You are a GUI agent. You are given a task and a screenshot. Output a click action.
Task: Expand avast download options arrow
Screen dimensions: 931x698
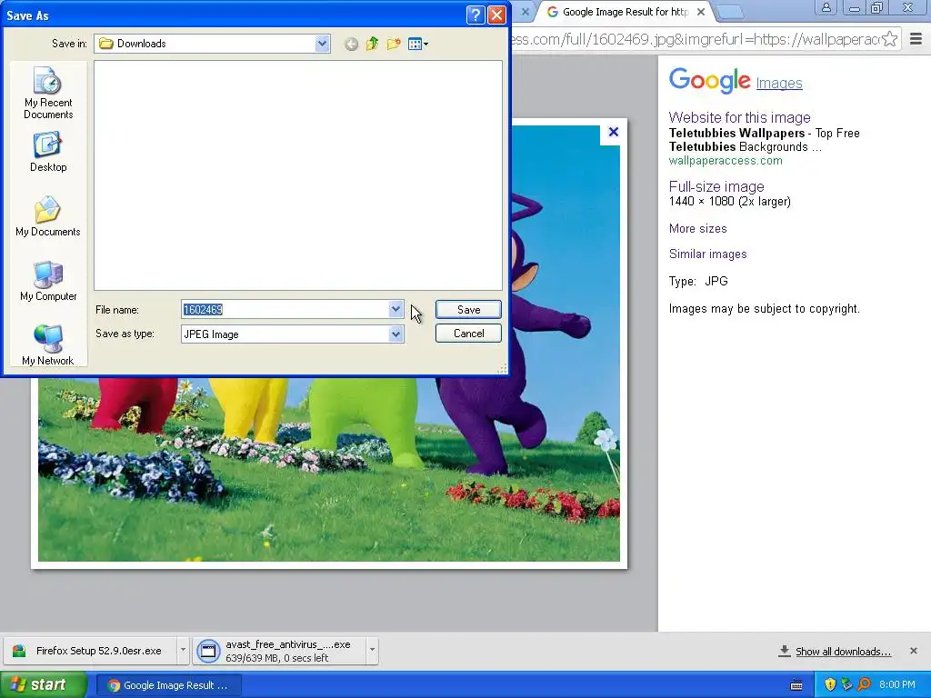372,650
